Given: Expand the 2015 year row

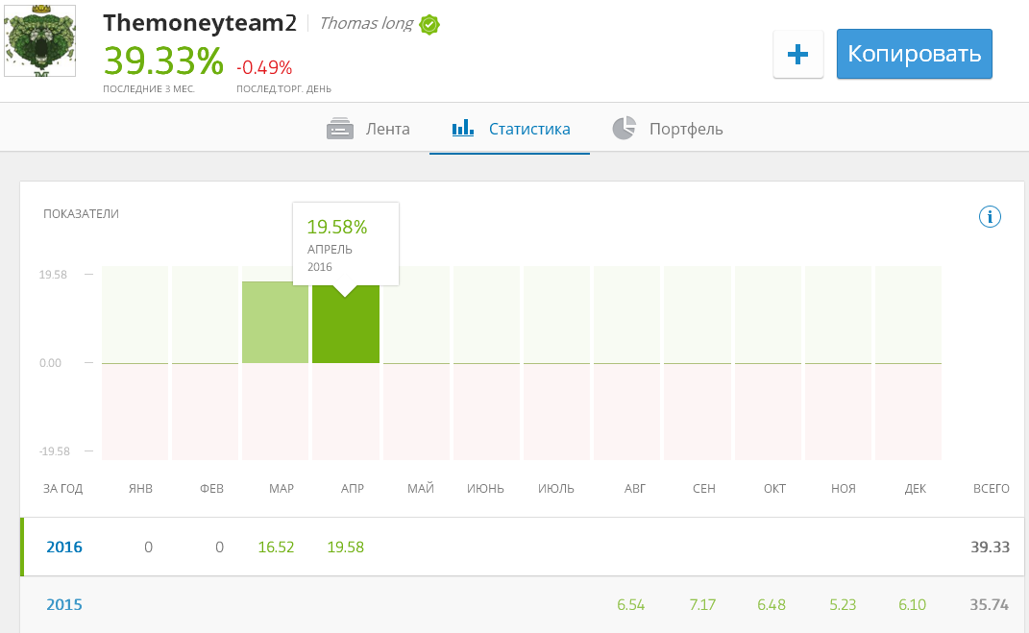Looking at the screenshot, I should coord(64,605).
